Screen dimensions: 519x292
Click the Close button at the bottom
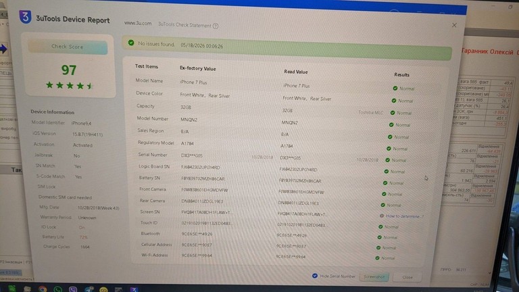coord(407,277)
